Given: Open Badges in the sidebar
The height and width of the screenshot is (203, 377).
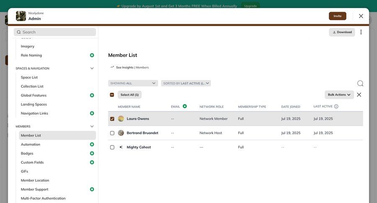Looking at the screenshot, I should [x=27, y=154].
